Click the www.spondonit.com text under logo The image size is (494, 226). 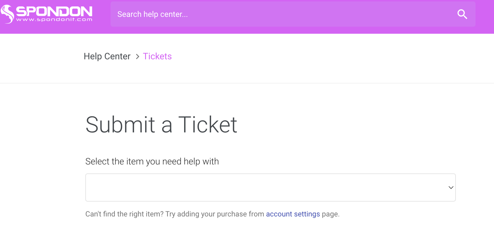54,19
